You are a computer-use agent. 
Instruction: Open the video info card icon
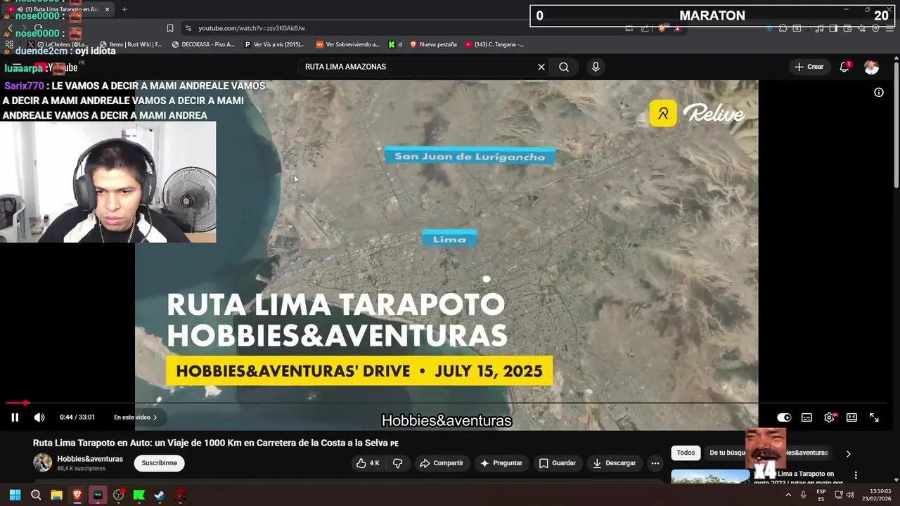[x=879, y=92]
